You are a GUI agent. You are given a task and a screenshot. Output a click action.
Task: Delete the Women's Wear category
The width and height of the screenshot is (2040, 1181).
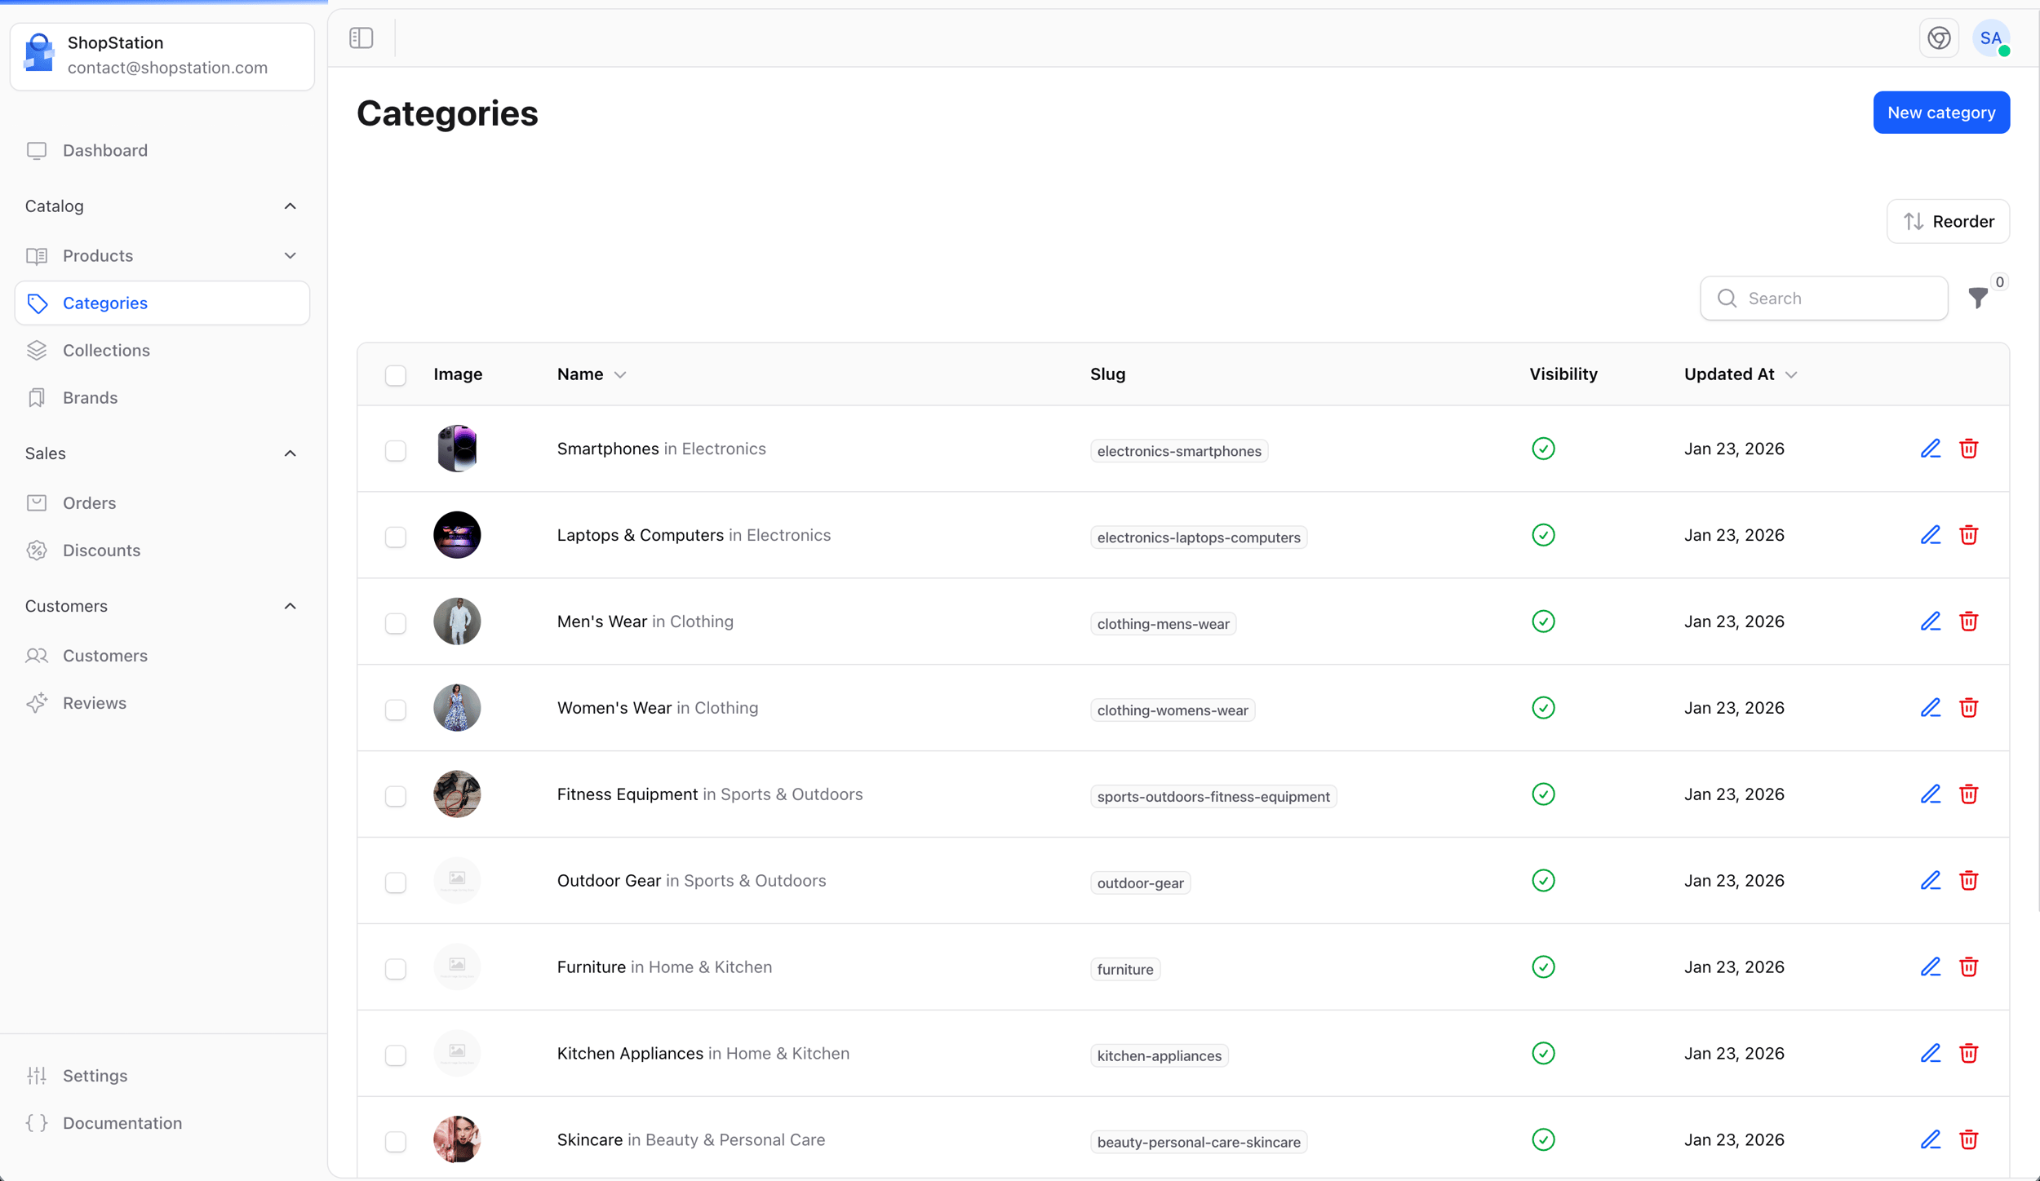pyautogui.click(x=1968, y=708)
